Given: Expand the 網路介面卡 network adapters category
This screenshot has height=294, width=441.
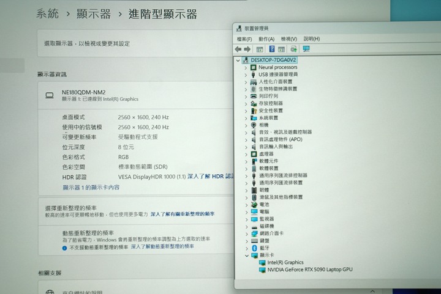Looking at the screenshot, I should 246,233.
